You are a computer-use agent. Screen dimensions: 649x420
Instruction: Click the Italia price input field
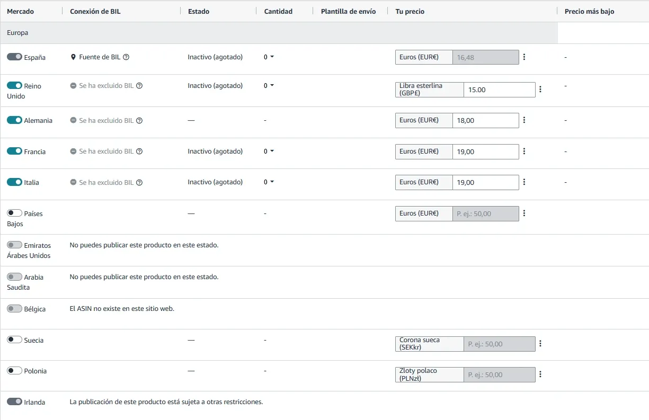pos(486,182)
